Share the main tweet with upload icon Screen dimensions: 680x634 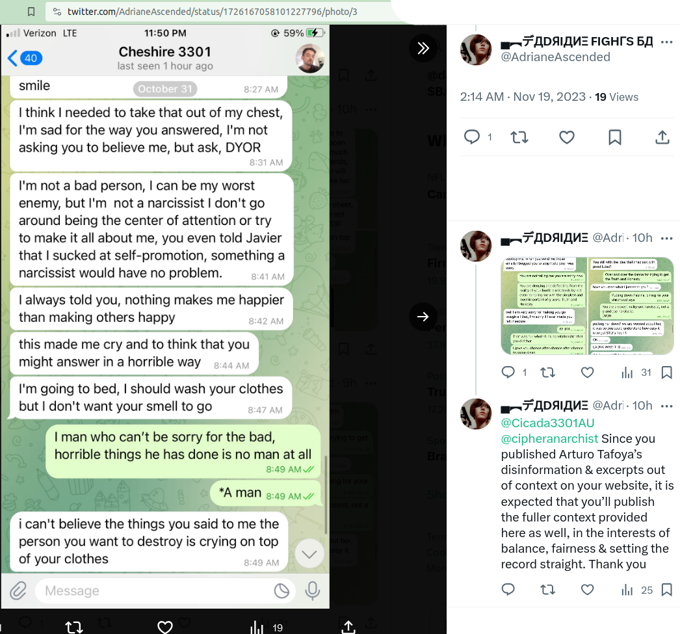[x=662, y=137]
